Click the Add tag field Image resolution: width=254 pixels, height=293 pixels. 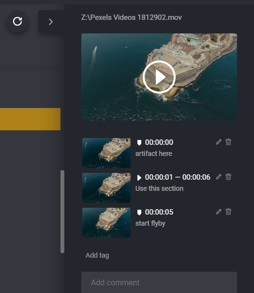coord(97,255)
